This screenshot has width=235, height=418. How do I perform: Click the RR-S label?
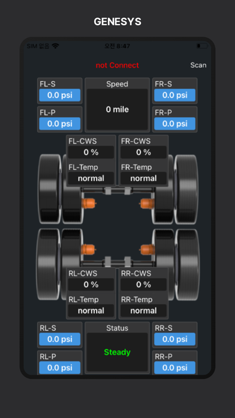164,328
